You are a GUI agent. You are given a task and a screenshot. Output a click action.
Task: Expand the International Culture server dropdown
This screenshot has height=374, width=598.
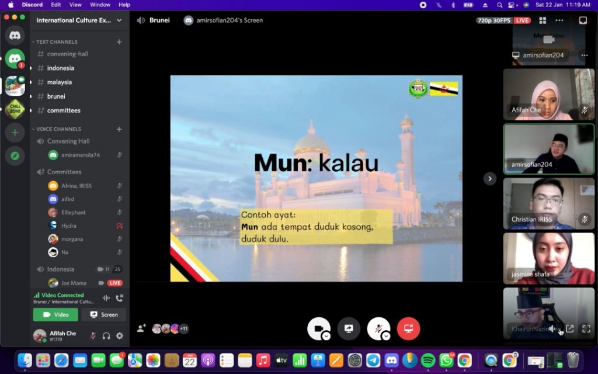click(x=119, y=20)
